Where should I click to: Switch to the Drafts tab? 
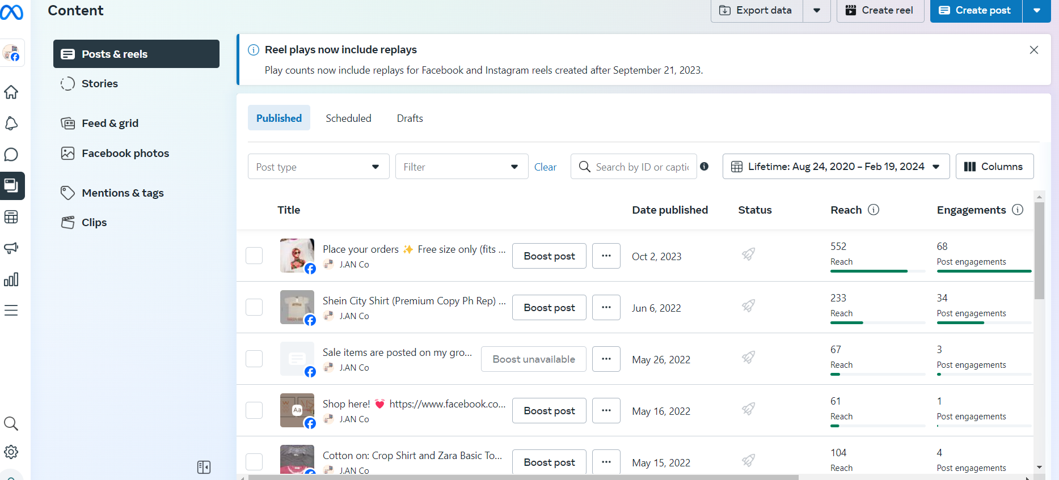coord(410,118)
